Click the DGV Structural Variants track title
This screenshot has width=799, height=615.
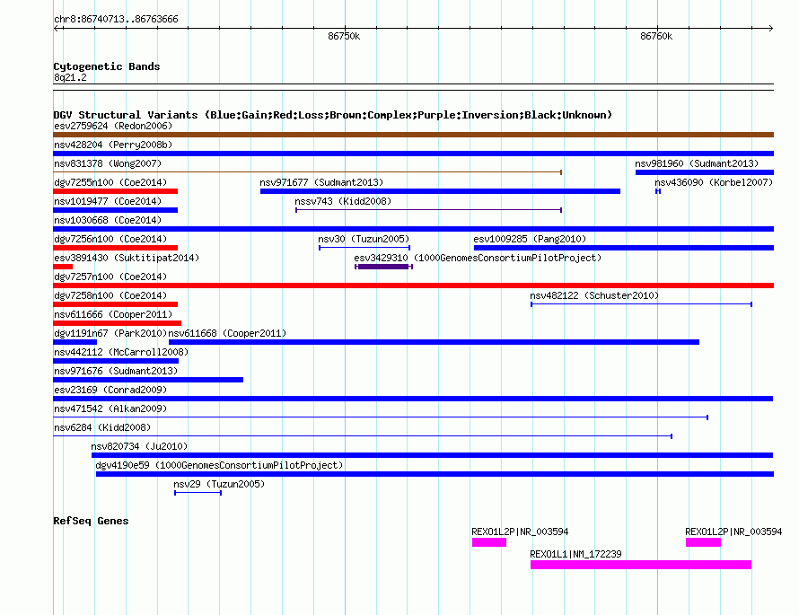click(333, 115)
